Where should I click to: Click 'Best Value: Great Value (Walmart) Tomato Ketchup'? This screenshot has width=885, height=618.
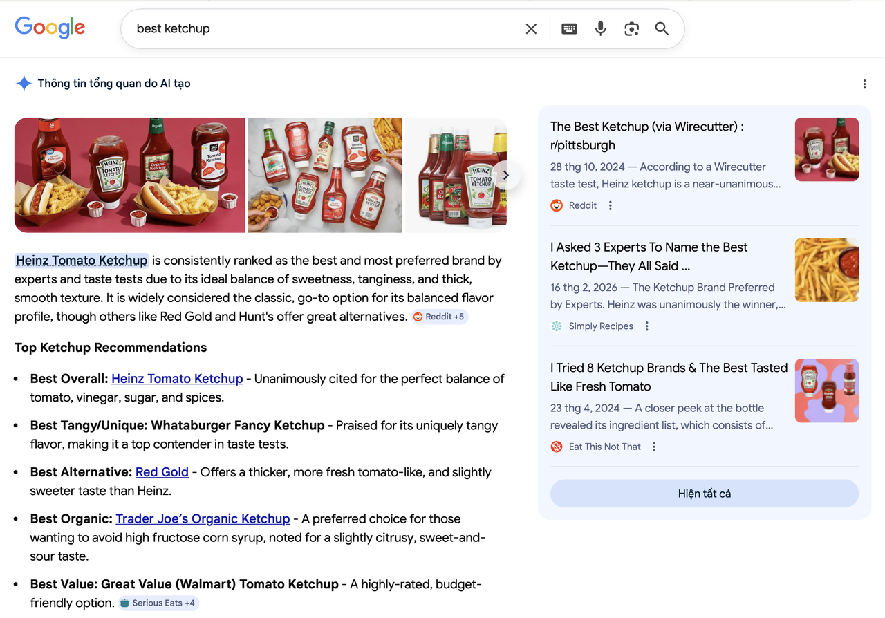[x=185, y=584]
